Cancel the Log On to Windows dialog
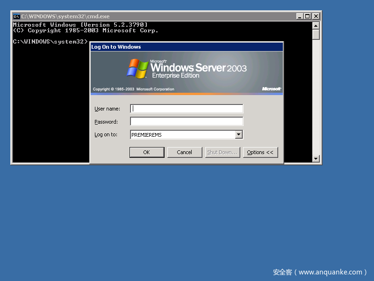Image resolution: width=374 pixels, height=281 pixels. pyautogui.click(x=185, y=152)
